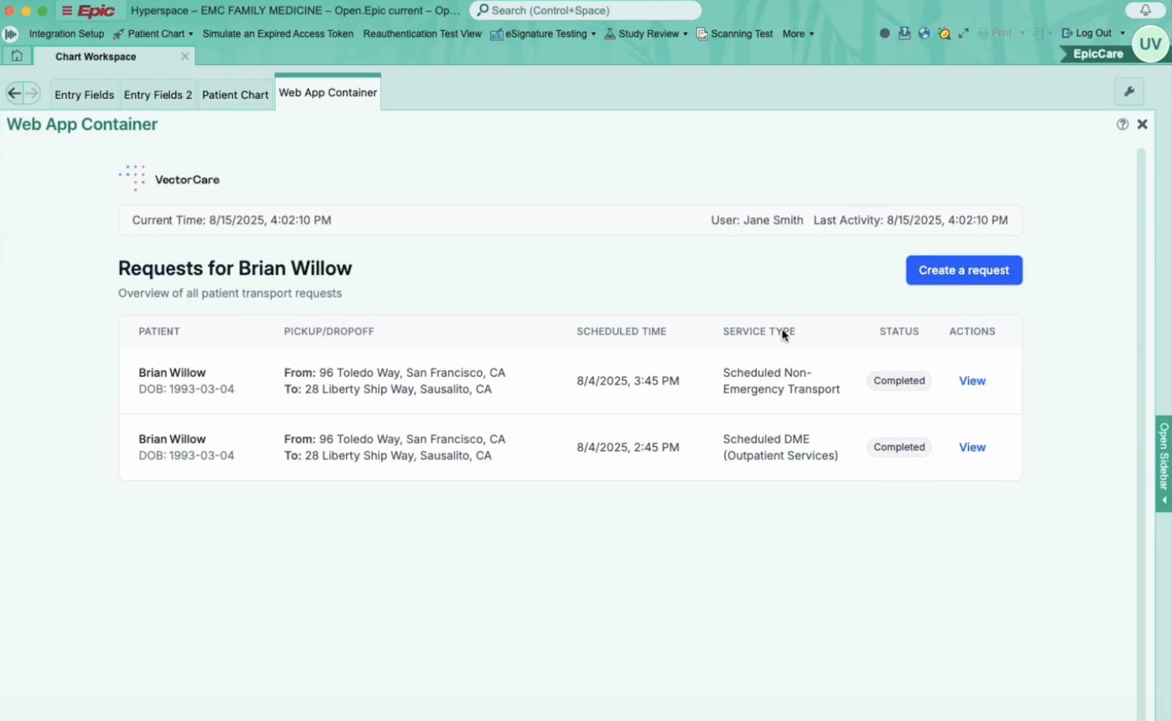This screenshot has width=1172, height=721.
Task: Select the wrench settings icon above the workspace
Action: (1130, 91)
